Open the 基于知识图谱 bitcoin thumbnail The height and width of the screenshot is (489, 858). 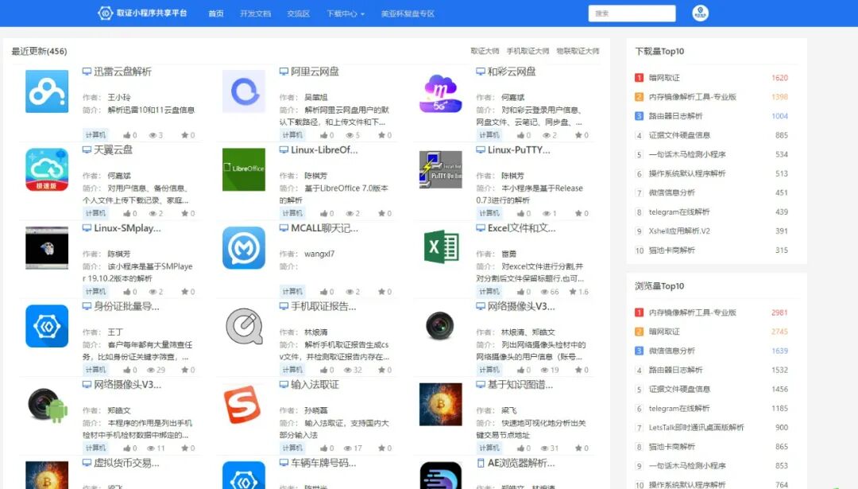[x=440, y=405]
